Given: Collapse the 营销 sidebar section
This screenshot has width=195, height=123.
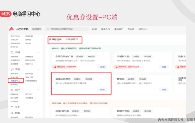Looking at the screenshot, I should click(x=39, y=69).
